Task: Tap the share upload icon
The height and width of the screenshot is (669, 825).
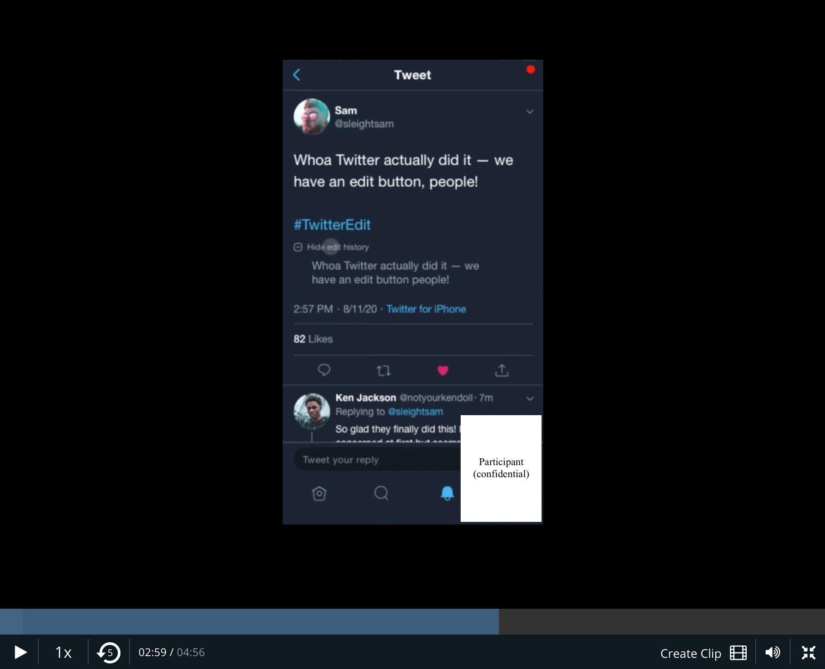Action: coord(502,370)
